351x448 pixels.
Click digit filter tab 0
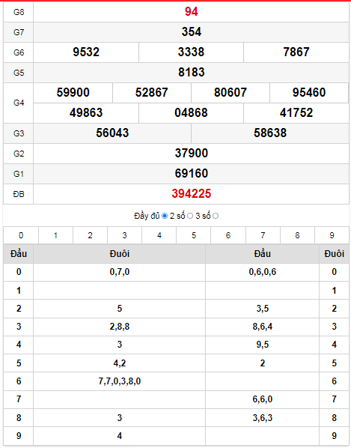pos(21,235)
